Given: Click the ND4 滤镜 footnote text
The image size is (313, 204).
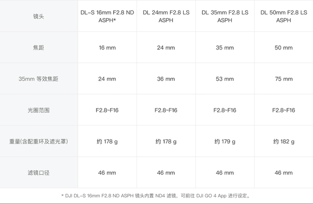Looking at the screenshot, I should point(166,196).
